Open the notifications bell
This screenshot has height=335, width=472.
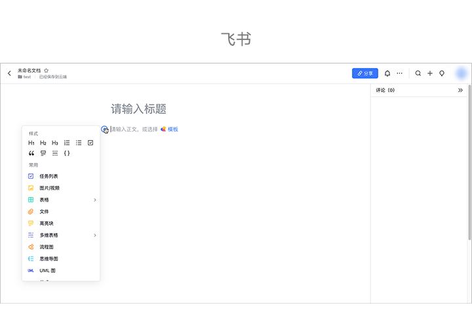387,73
